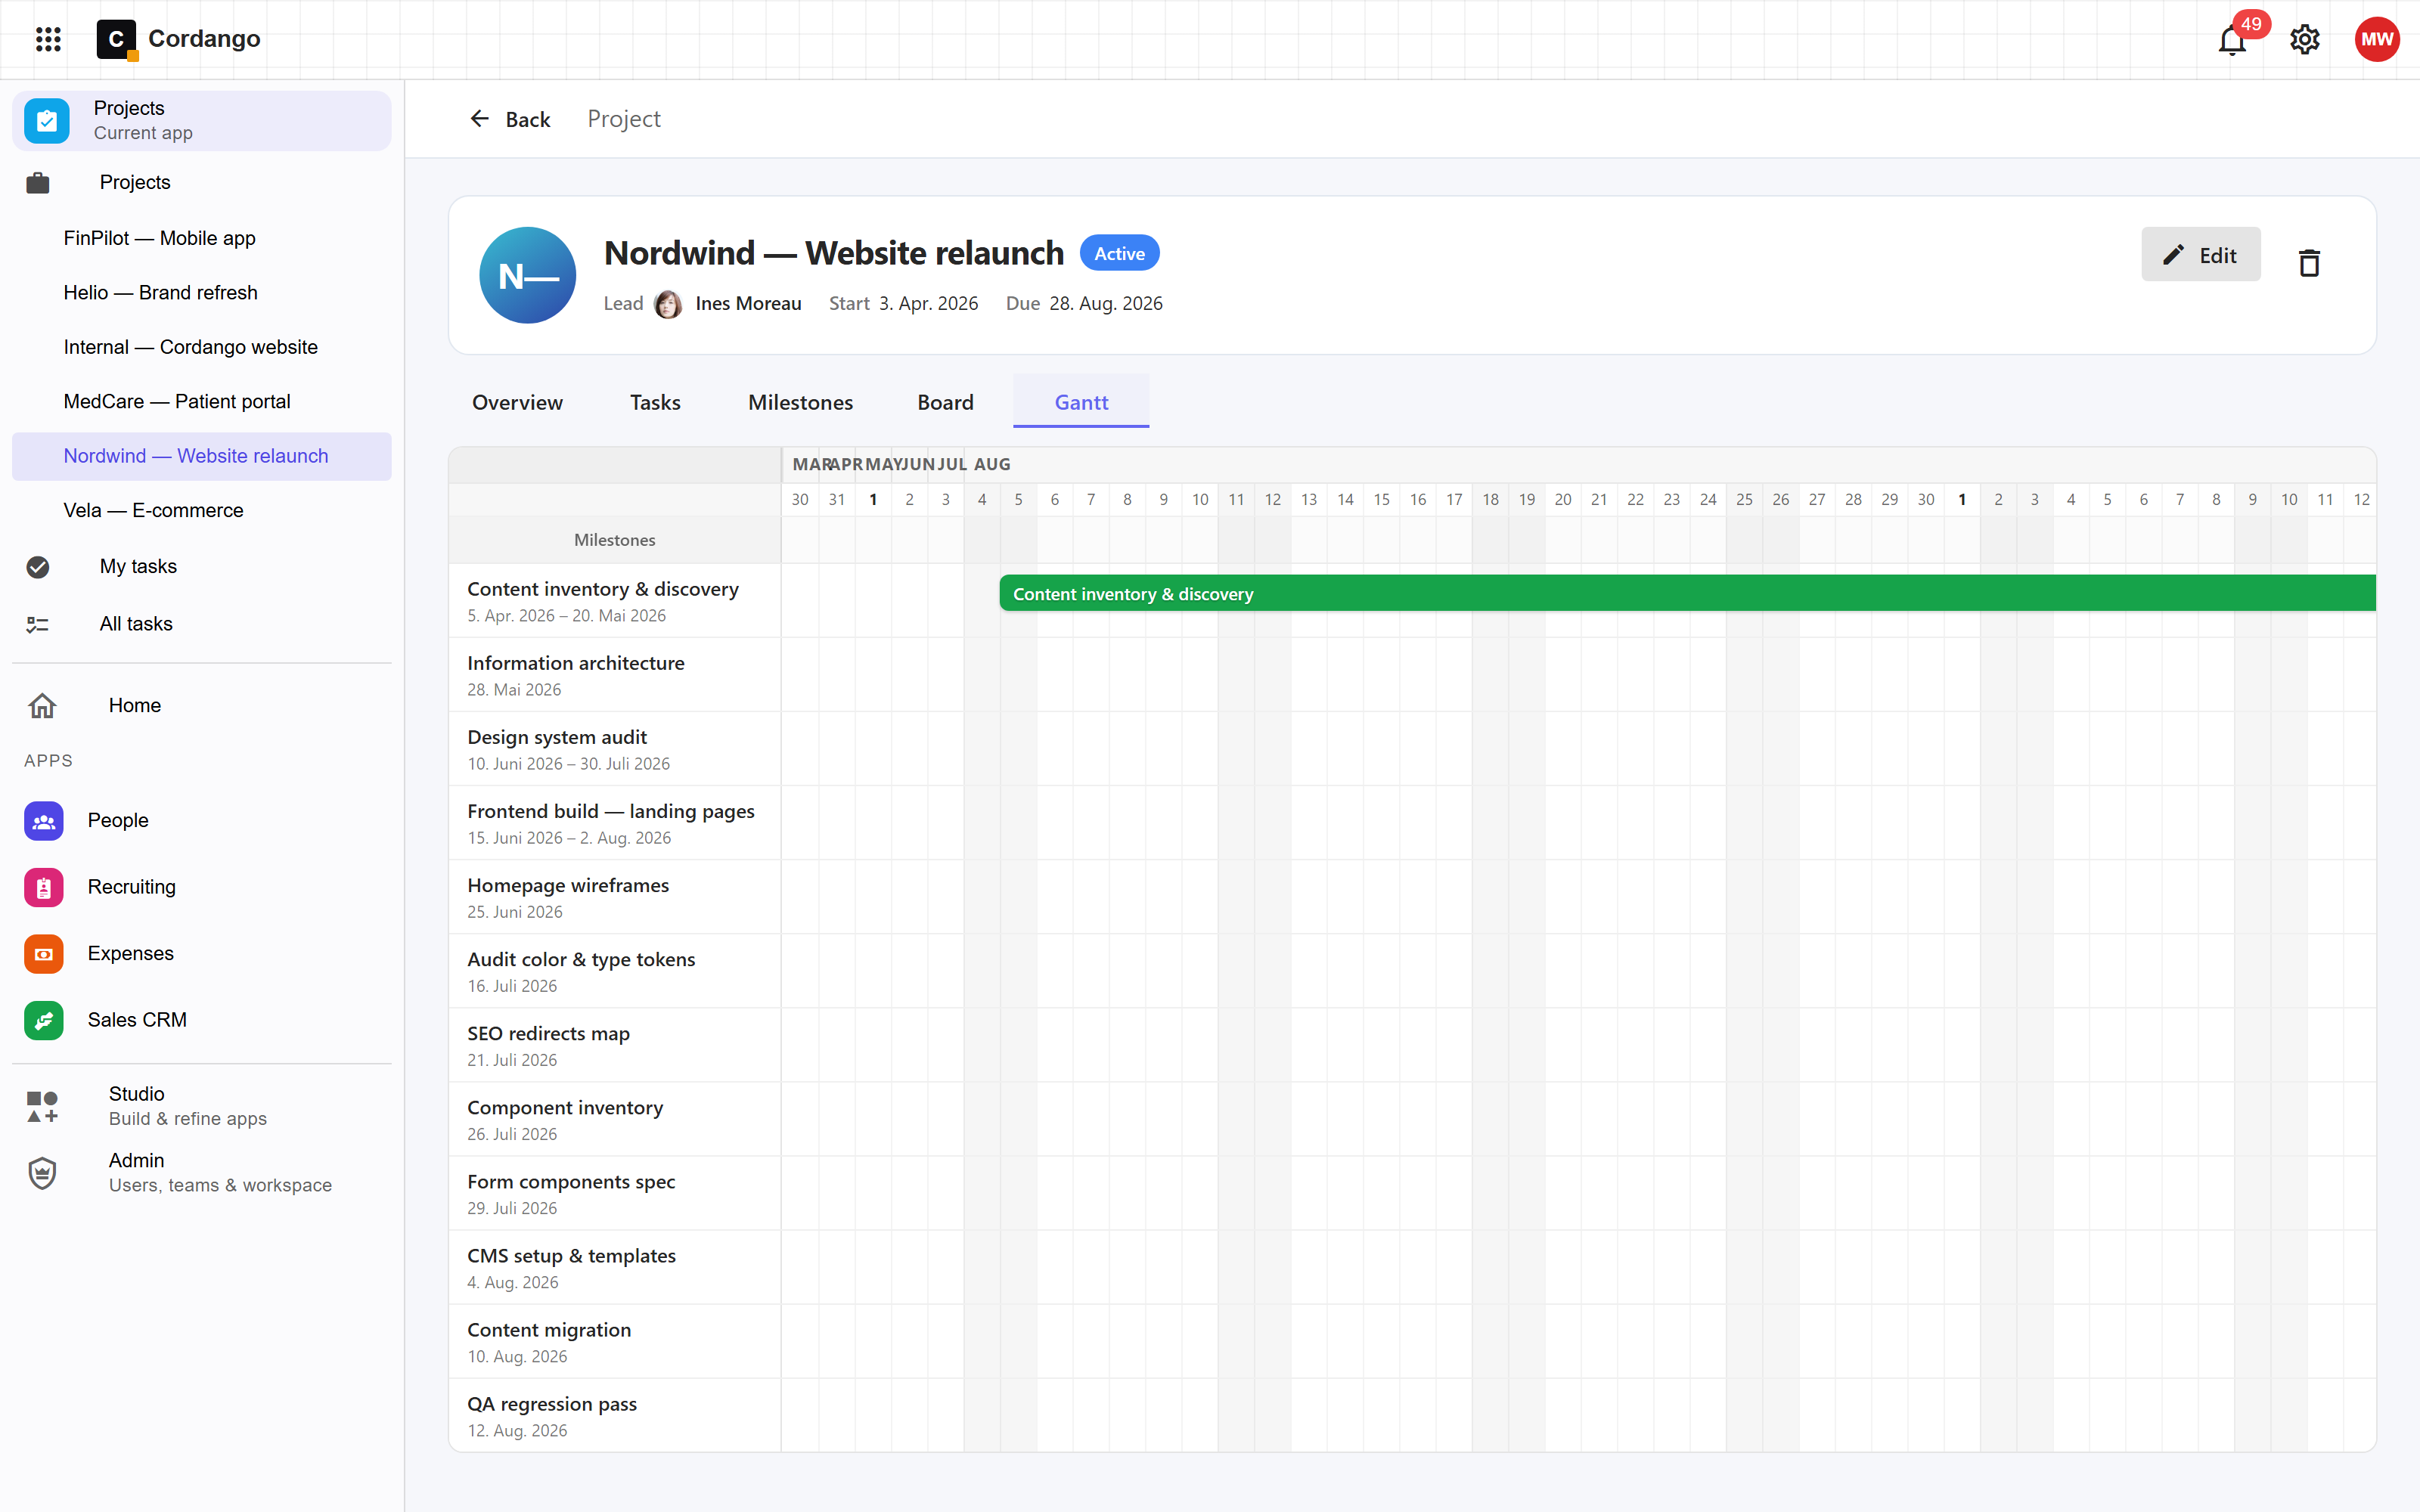Select the SEO redirects map row
Screen dimensions: 2420x1512
[615, 1045]
